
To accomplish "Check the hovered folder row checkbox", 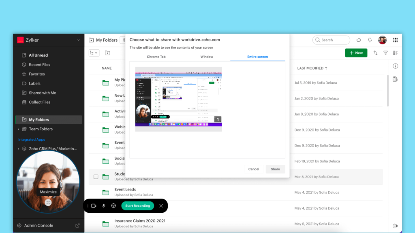I will 96,177.
